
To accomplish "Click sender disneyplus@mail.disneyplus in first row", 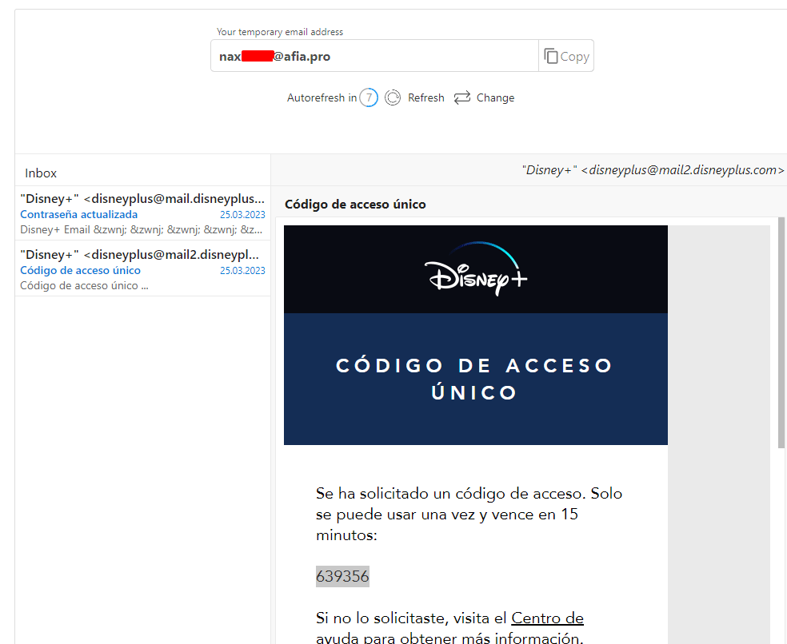I will tap(142, 199).
